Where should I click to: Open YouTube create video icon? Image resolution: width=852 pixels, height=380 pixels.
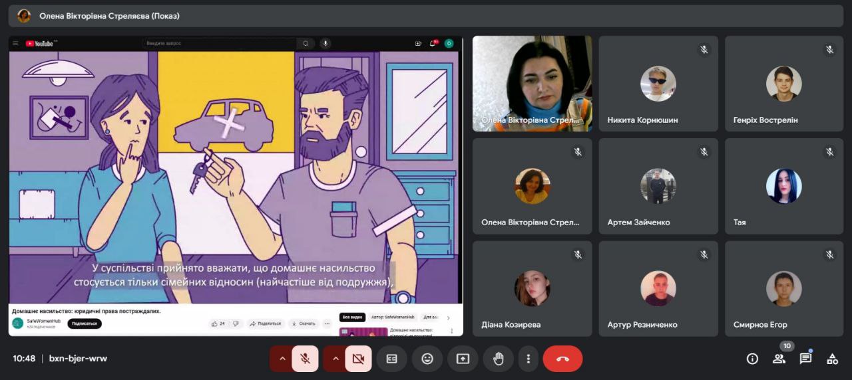tap(418, 43)
